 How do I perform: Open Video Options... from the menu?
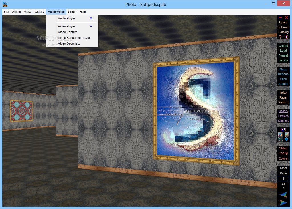click(72, 43)
